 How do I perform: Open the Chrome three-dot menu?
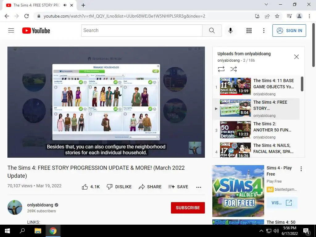tap(309, 16)
